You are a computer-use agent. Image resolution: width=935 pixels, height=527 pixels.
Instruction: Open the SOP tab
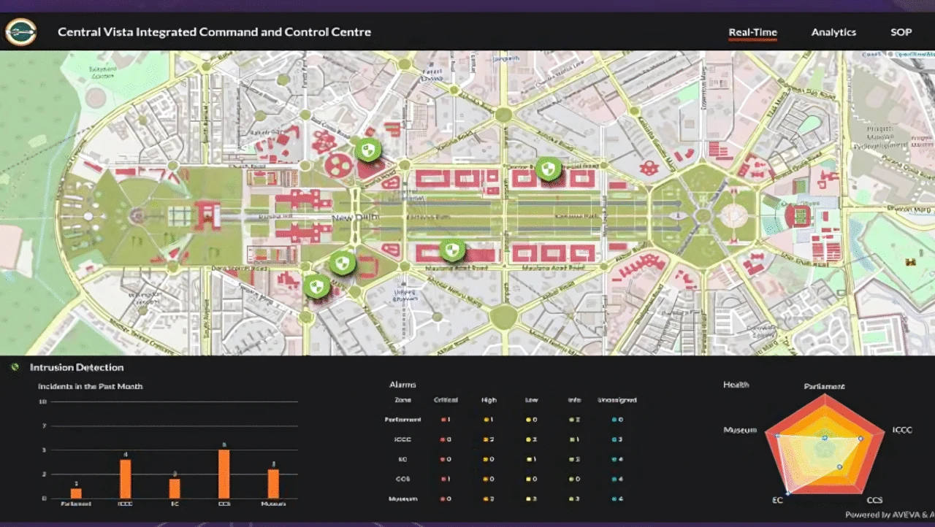pyautogui.click(x=901, y=32)
